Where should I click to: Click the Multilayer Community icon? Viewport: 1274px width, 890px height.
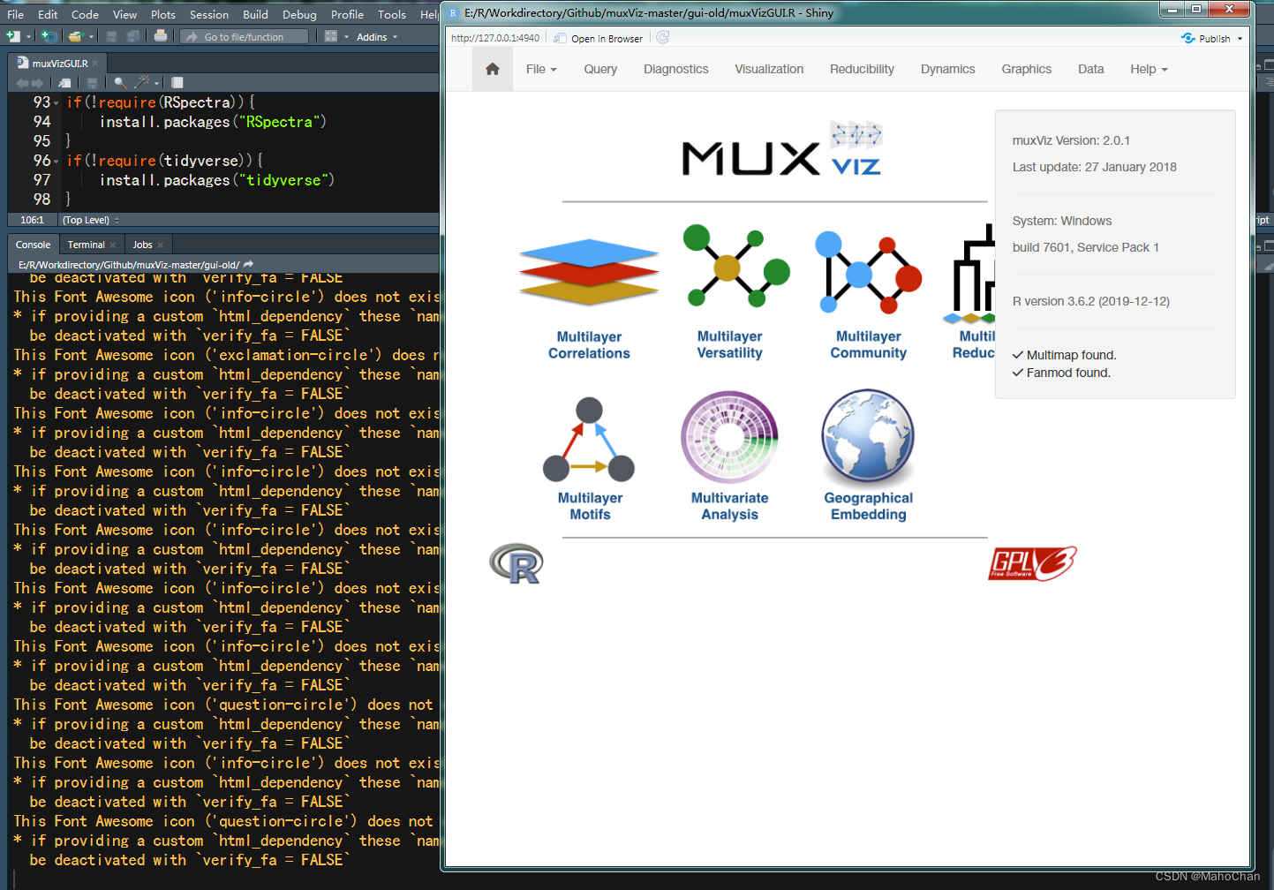pyautogui.click(x=868, y=274)
